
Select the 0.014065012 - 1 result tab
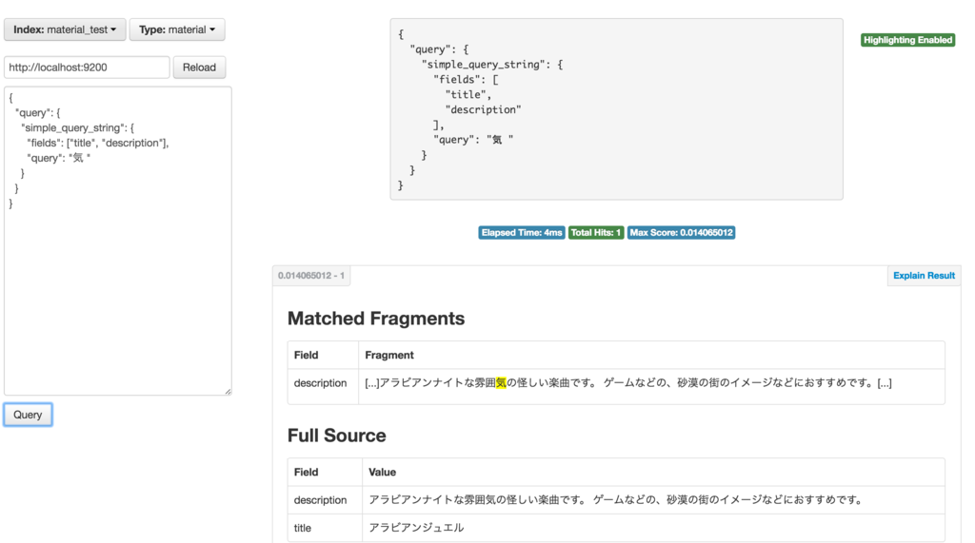point(311,275)
